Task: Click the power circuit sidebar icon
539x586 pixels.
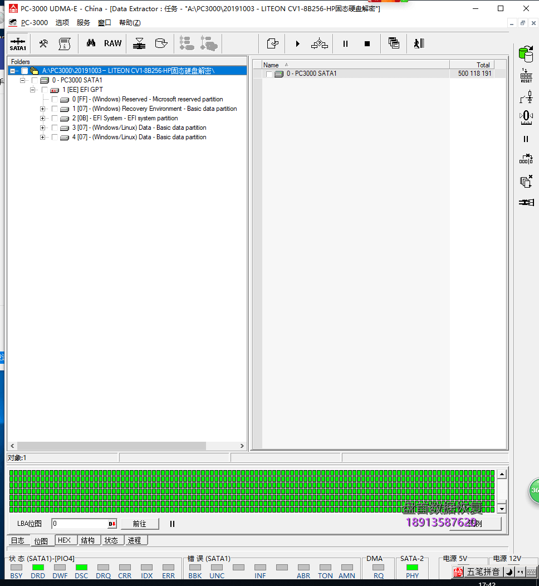Action: [526, 97]
